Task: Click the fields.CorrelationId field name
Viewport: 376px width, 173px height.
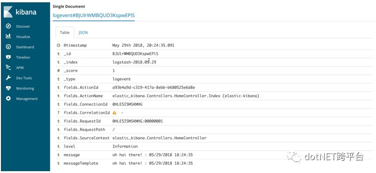Action: (87, 113)
